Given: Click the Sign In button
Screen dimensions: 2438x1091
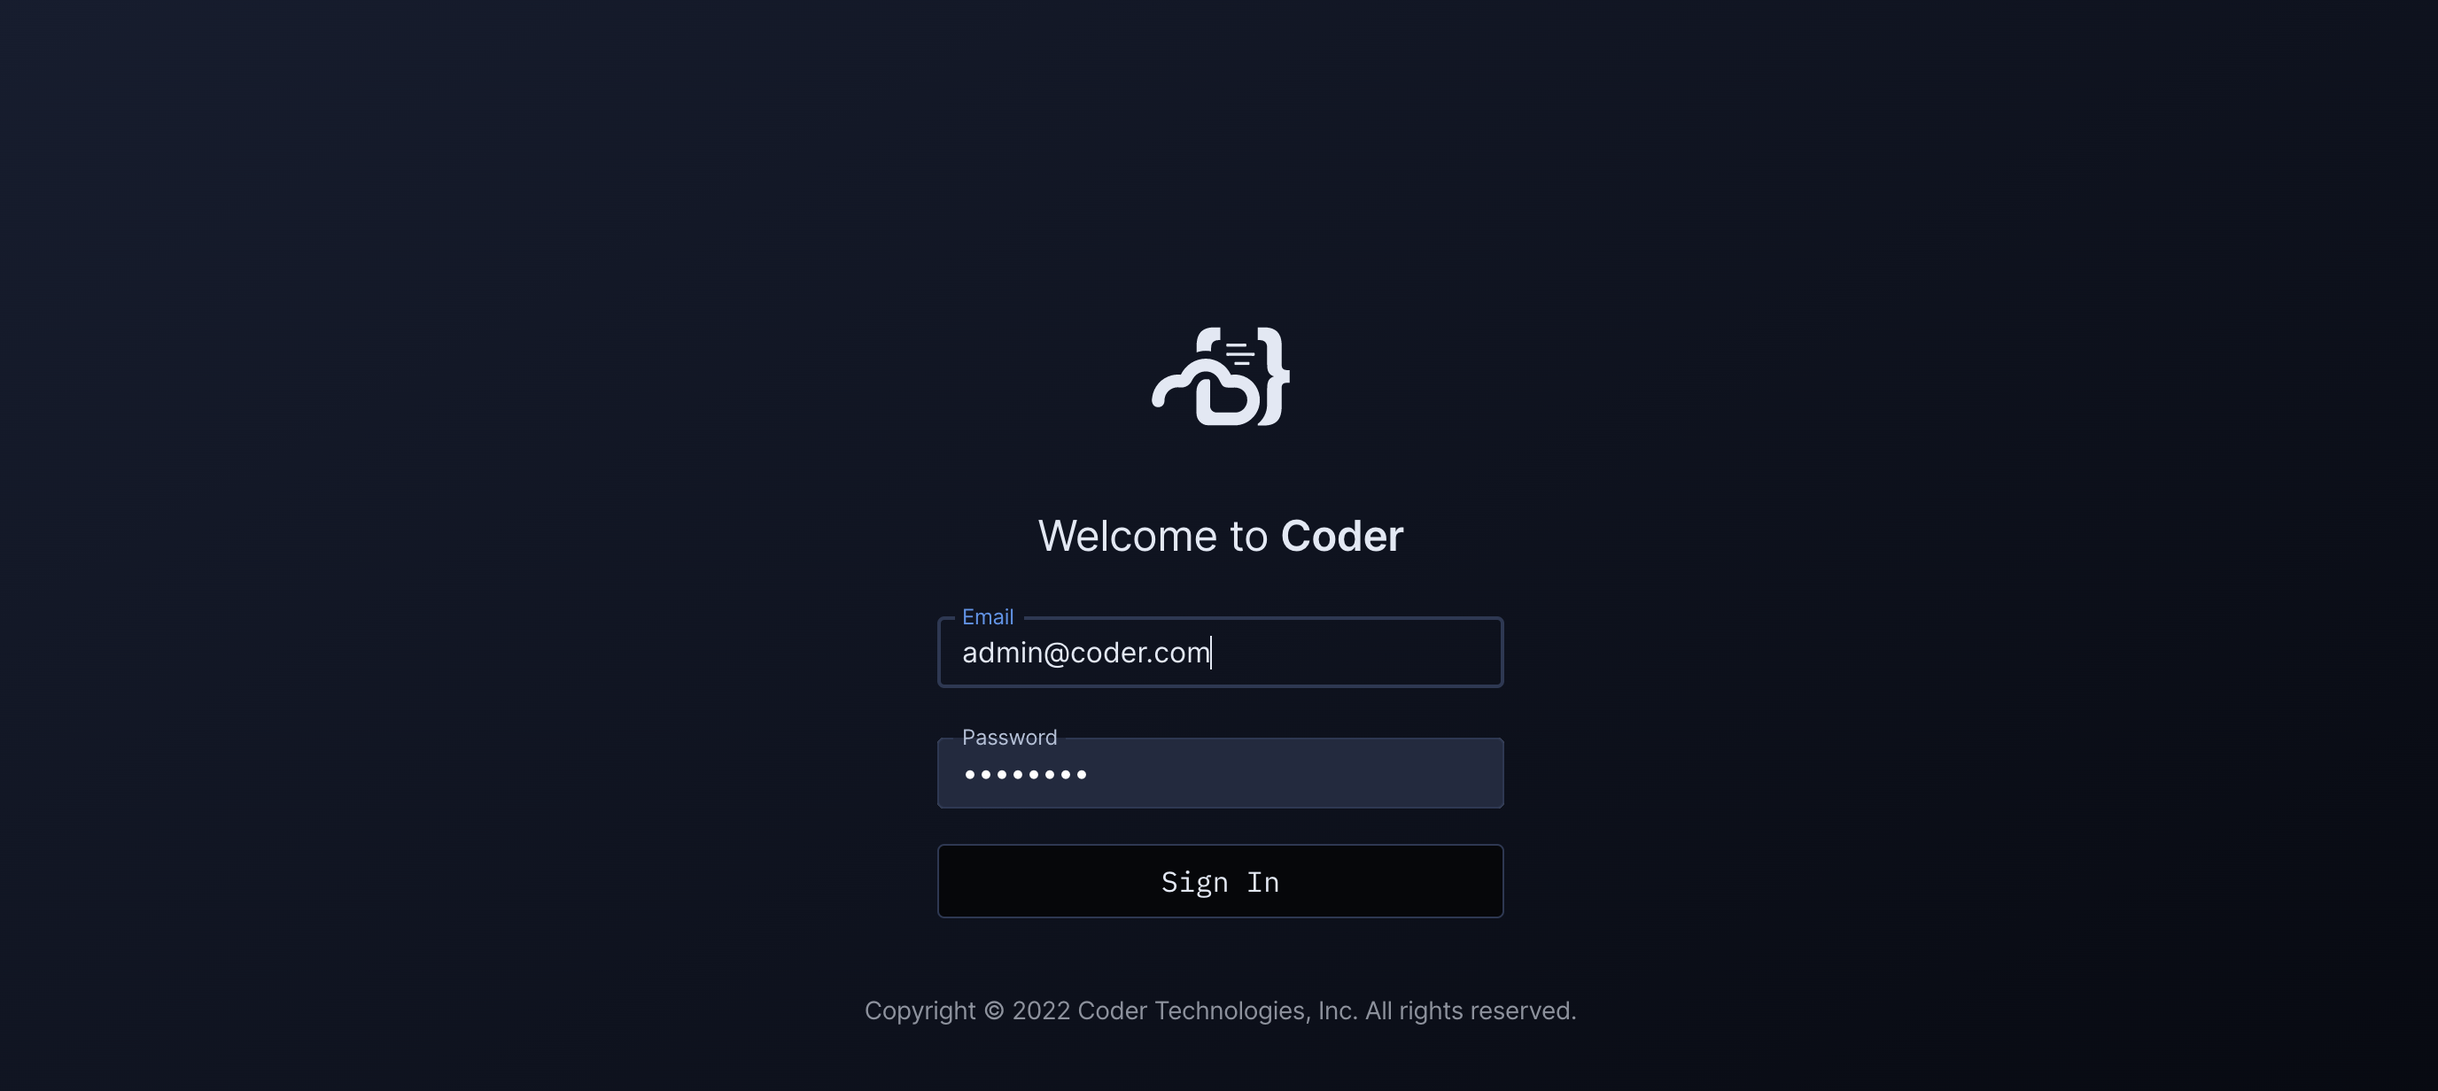Looking at the screenshot, I should pos(1220,881).
